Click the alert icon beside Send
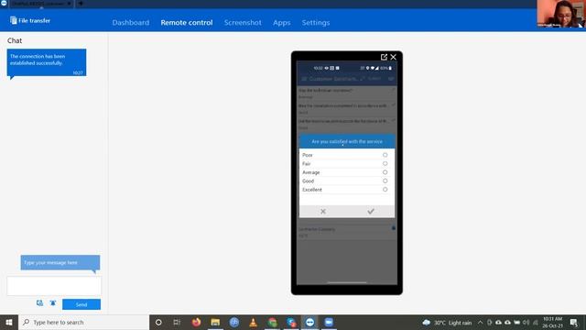Image resolution: width=586 pixels, height=330 pixels. 53,303
